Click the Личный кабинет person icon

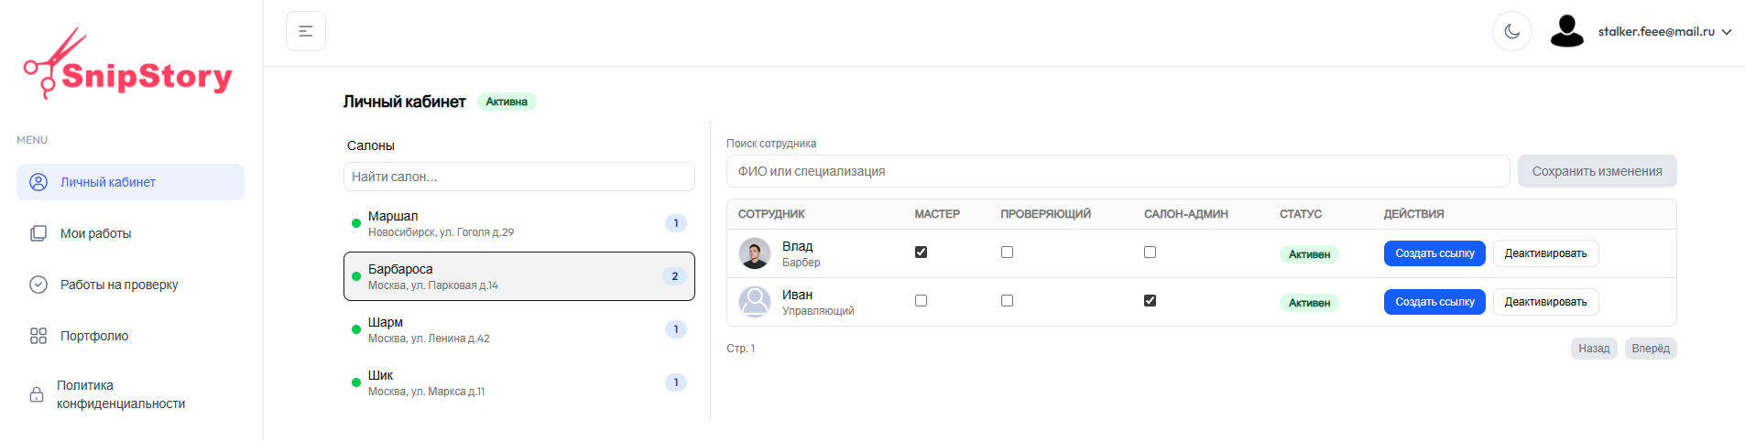pos(38,182)
